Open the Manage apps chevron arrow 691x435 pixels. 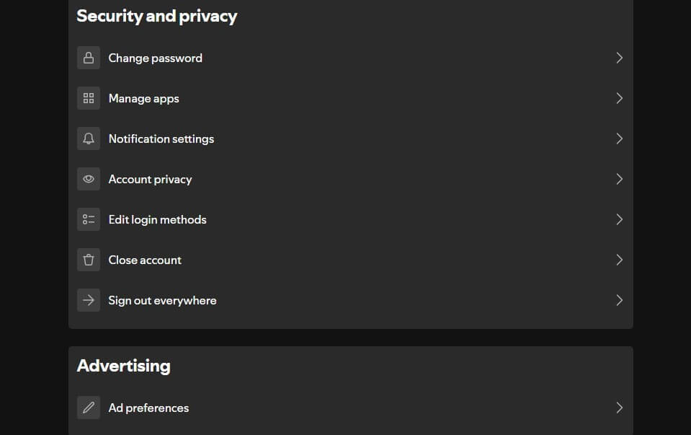pos(619,98)
